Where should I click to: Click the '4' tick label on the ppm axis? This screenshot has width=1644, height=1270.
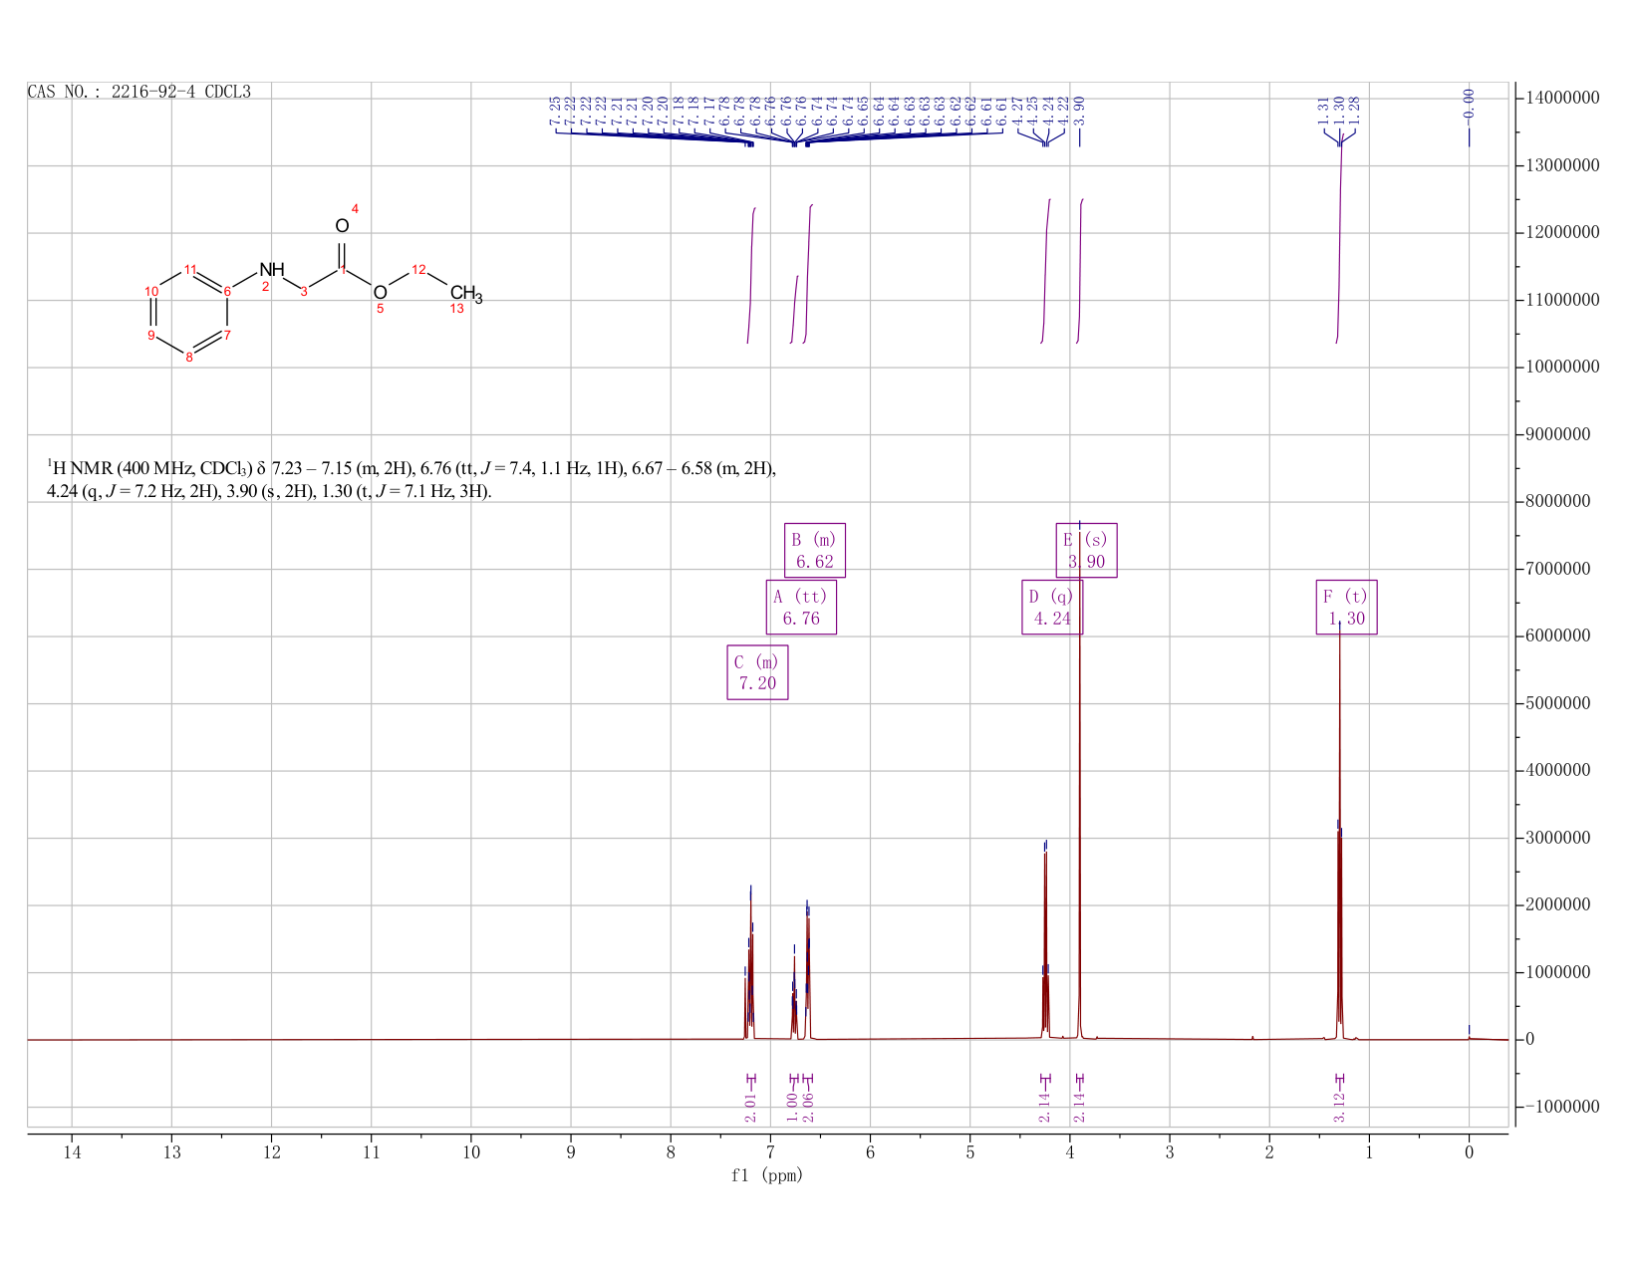tap(1070, 1152)
